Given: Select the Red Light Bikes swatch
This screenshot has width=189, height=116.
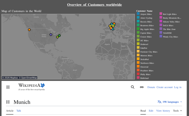Looking at the screenshot, I should [x=161, y=14].
